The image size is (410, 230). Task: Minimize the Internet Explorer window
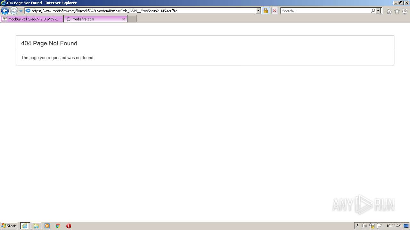pyautogui.click(x=396, y=3)
